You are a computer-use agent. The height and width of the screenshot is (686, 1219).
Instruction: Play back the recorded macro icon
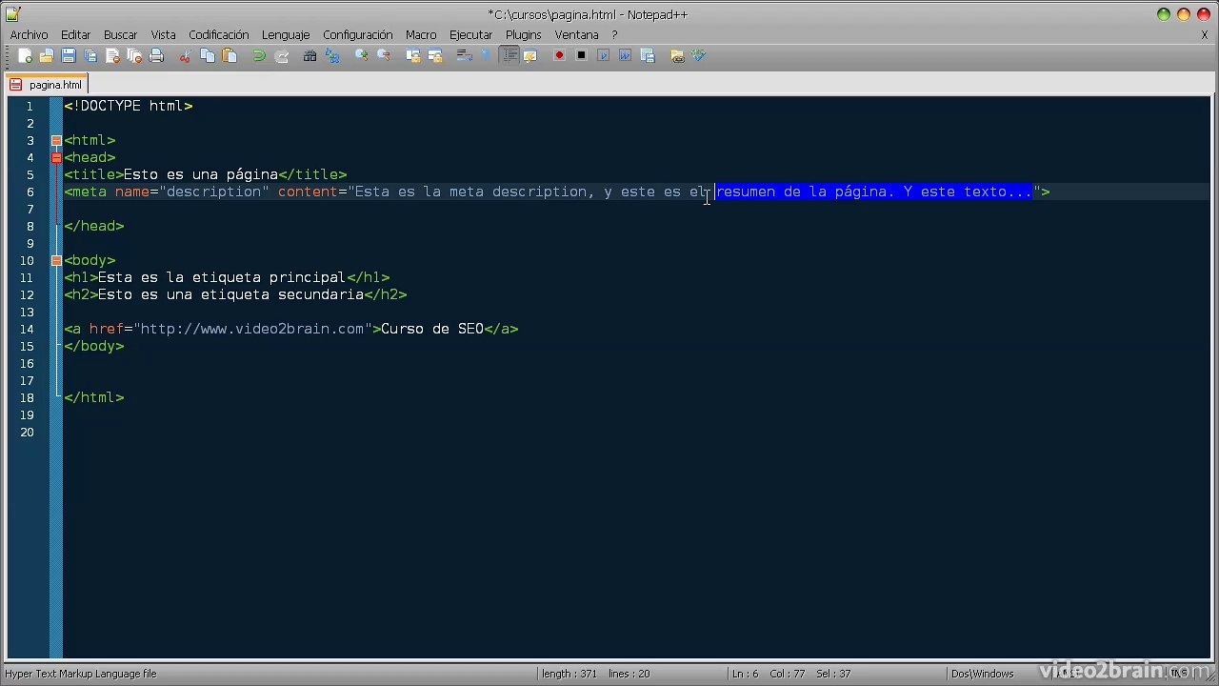(x=603, y=56)
